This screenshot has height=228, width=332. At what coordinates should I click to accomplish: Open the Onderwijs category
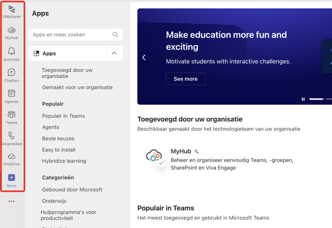tap(54, 201)
